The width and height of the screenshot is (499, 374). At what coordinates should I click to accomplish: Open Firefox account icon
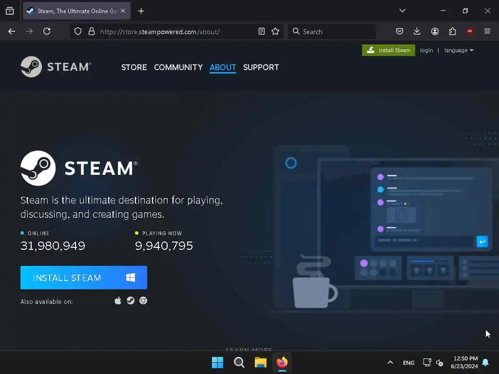[435, 31]
